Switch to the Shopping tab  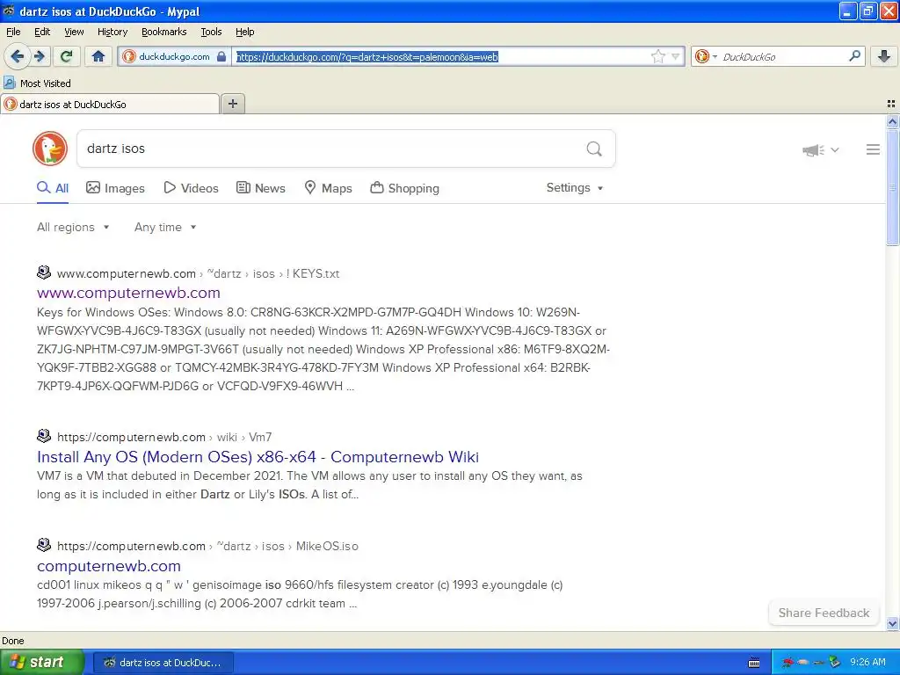(x=404, y=188)
